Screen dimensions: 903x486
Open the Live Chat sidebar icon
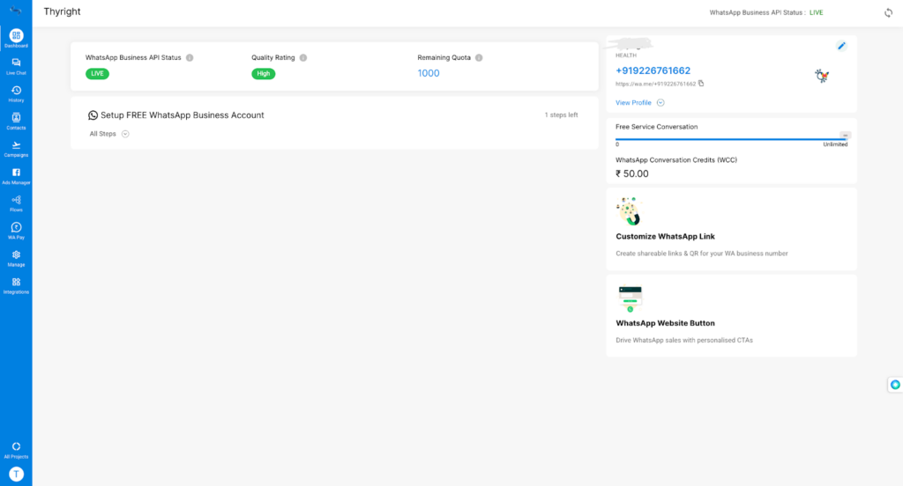point(16,66)
